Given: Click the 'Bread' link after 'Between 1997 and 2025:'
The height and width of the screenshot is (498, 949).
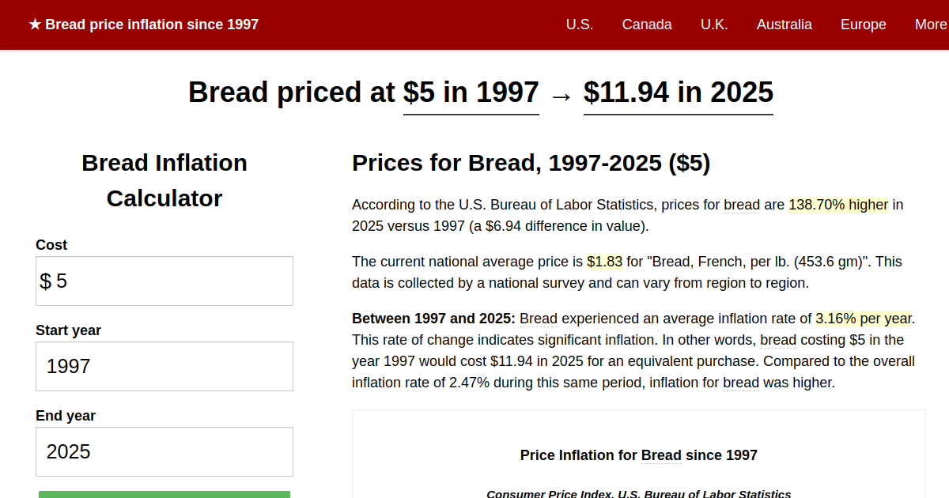Looking at the screenshot, I should [539, 319].
